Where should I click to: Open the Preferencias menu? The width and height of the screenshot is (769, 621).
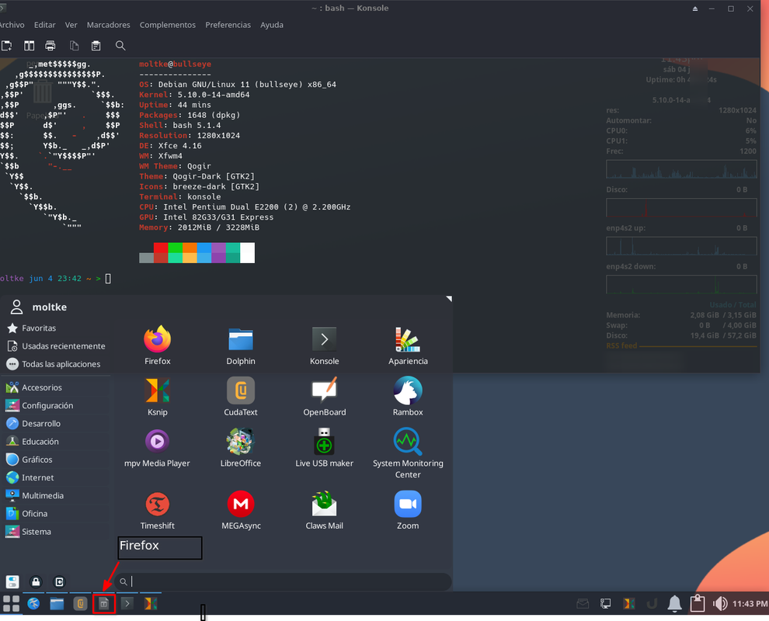228,25
